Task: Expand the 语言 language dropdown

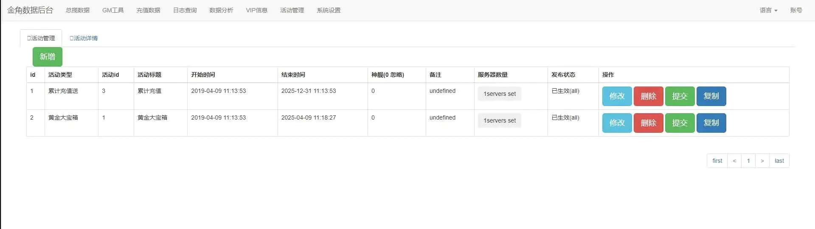Action: 768,10
